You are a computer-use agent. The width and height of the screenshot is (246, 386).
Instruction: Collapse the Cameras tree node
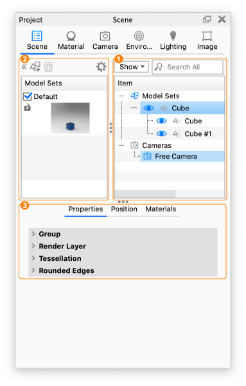(121, 145)
